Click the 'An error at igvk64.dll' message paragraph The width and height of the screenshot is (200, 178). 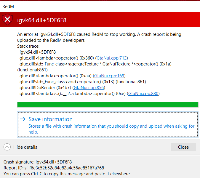click(99, 37)
